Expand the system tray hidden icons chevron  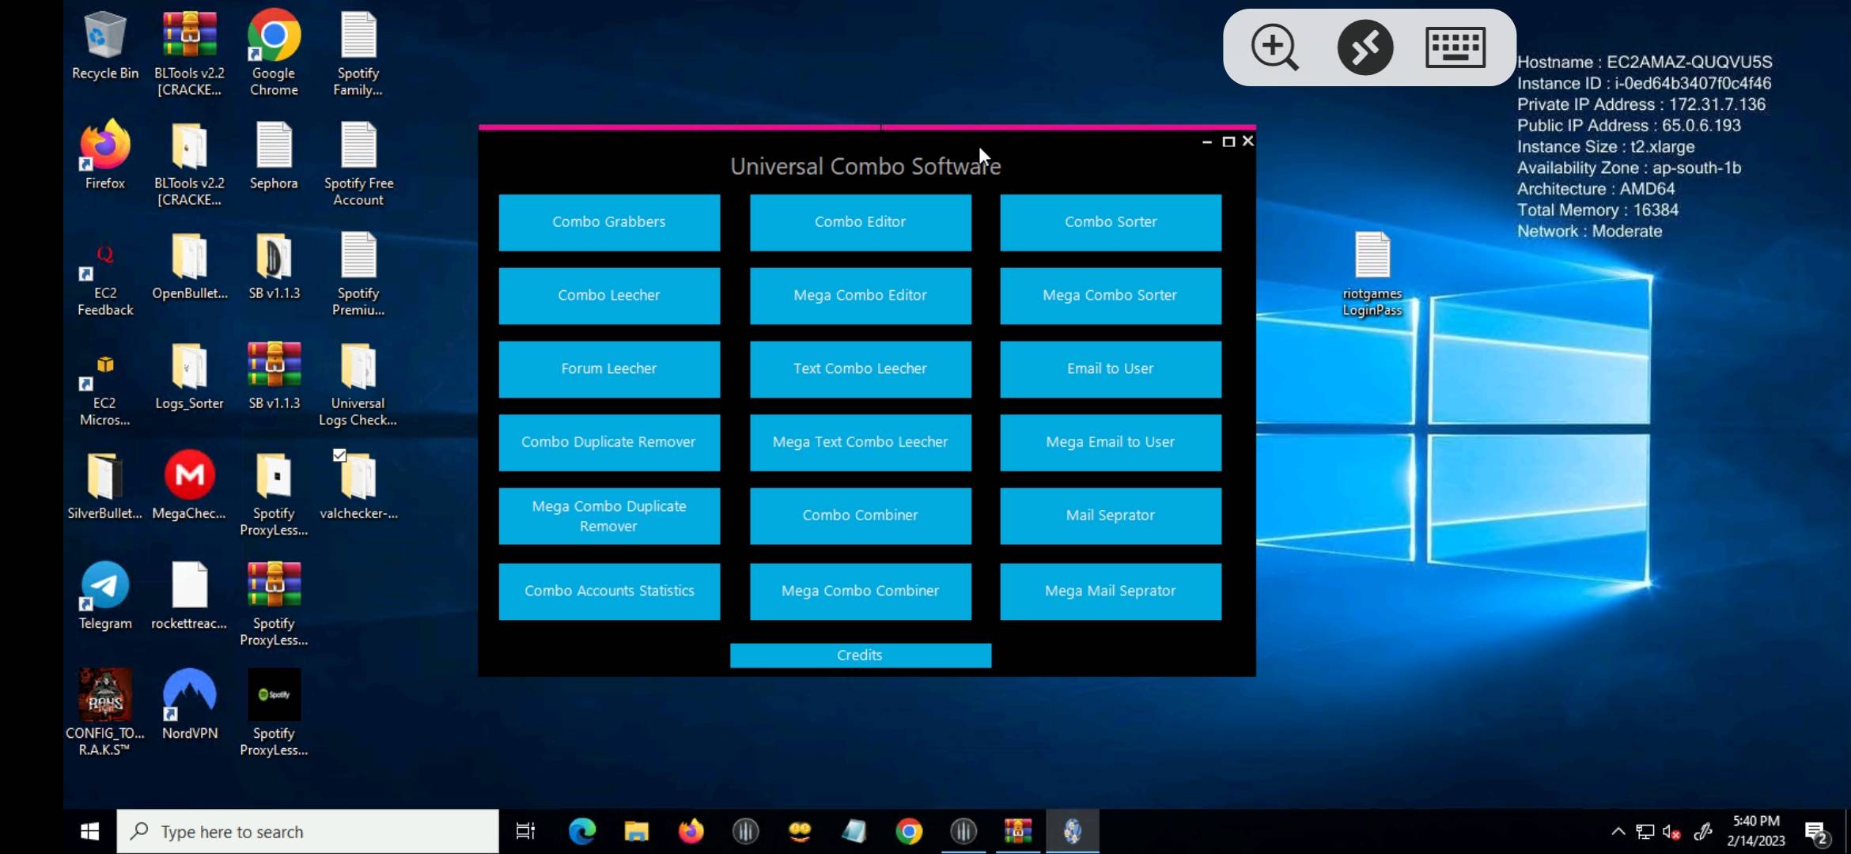(1618, 831)
